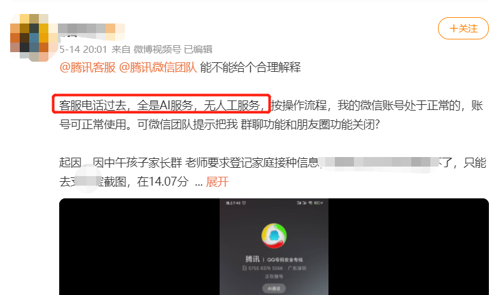Screen dimensions: 501x295
Task: Play the embedded phone call video
Action: pos(274,247)
